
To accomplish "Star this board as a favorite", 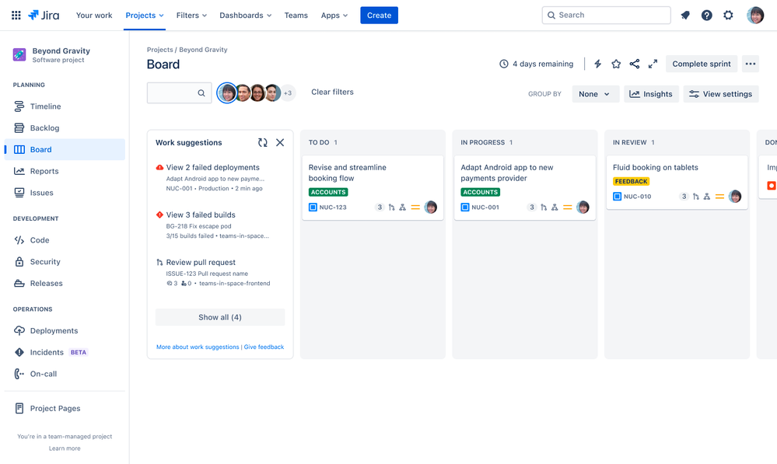I will (616, 64).
